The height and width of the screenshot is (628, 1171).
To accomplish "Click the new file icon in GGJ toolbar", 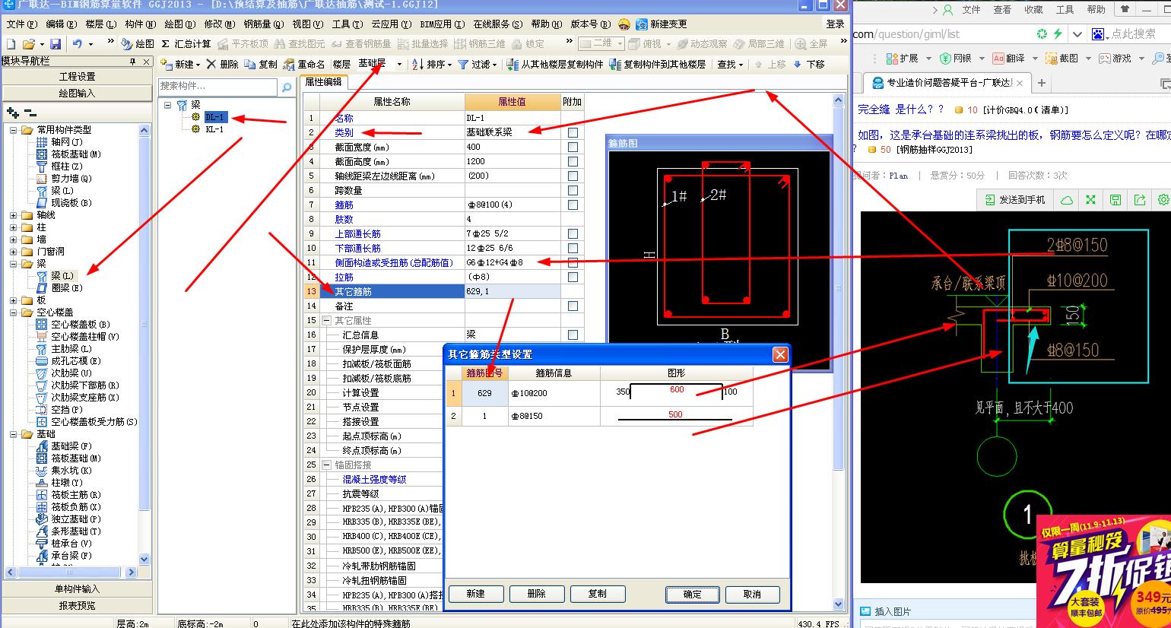I will pyautogui.click(x=11, y=44).
